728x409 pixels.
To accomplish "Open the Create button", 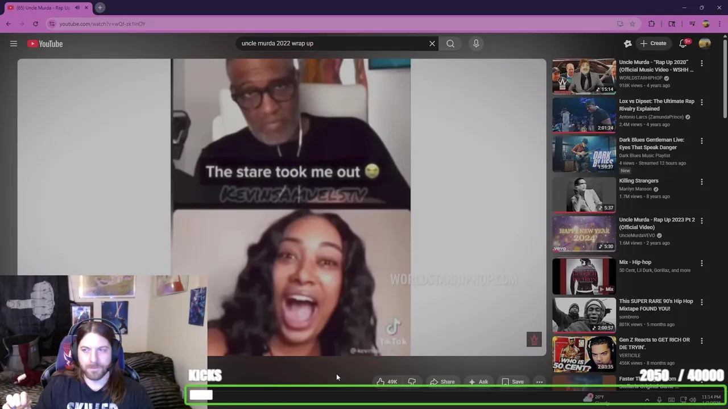I will (653, 43).
